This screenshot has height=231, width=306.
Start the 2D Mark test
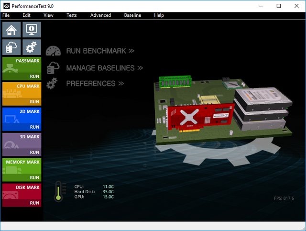pos(34,127)
